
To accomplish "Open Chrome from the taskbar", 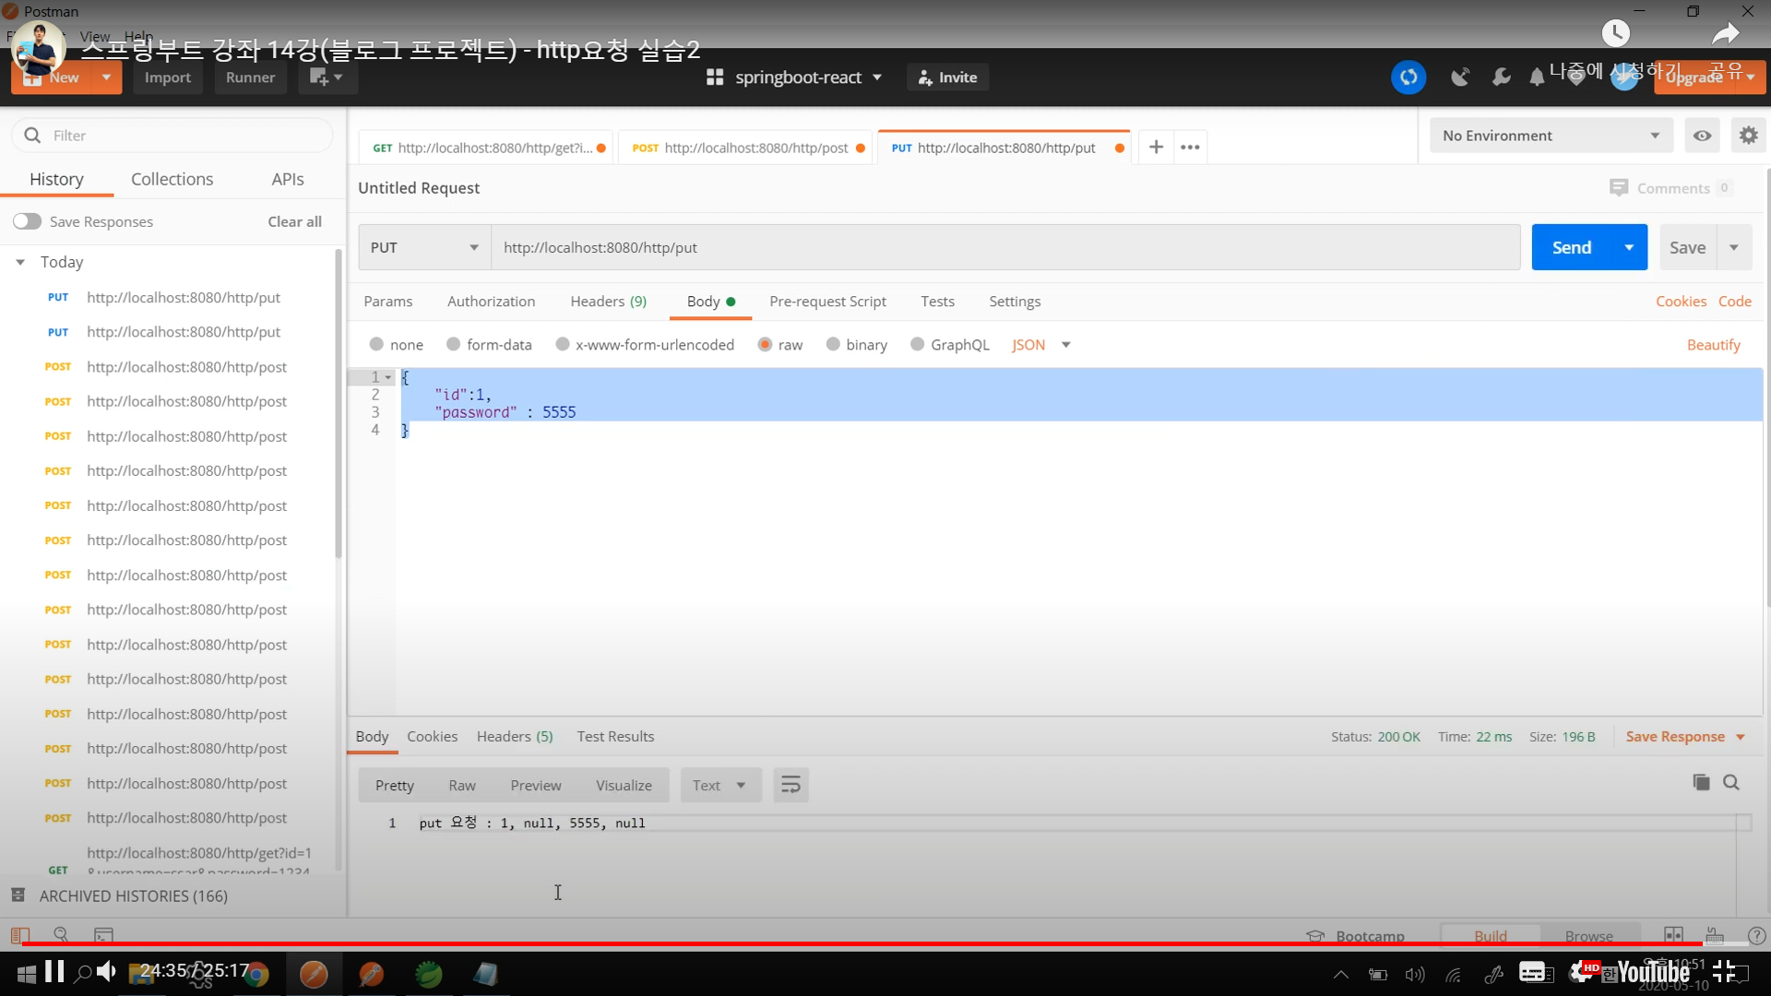I will click(256, 974).
